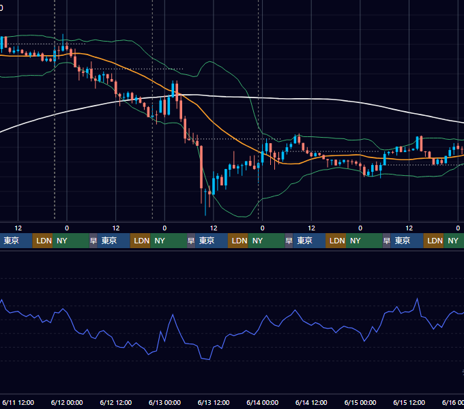
Task: Click the LDN session block on 6/11
Action: tap(42, 241)
